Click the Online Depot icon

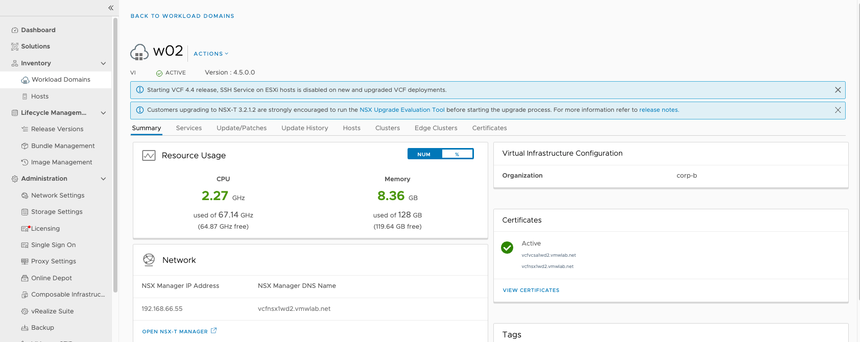pos(25,278)
